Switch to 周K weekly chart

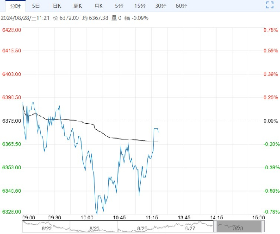pos(78,6)
